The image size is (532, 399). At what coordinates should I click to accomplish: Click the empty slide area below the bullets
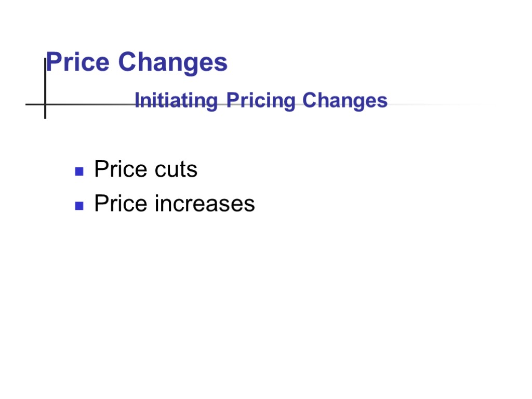265,301
